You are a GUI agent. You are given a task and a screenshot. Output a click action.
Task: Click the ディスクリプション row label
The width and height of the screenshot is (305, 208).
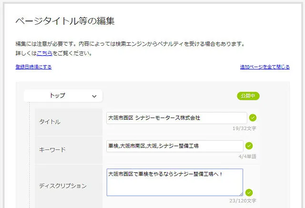pyautogui.click(x=63, y=186)
